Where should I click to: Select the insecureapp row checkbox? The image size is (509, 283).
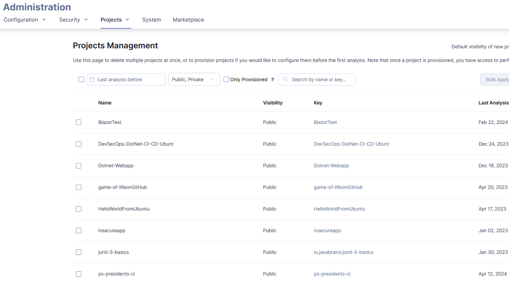[79, 231]
